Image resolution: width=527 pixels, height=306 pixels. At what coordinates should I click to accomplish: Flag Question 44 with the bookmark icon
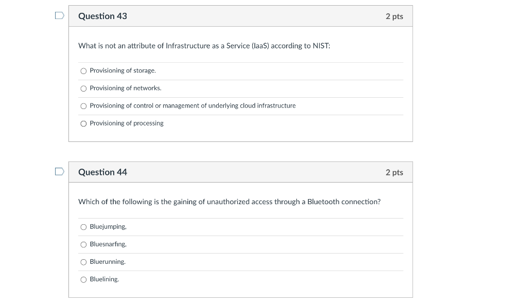pos(59,172)
